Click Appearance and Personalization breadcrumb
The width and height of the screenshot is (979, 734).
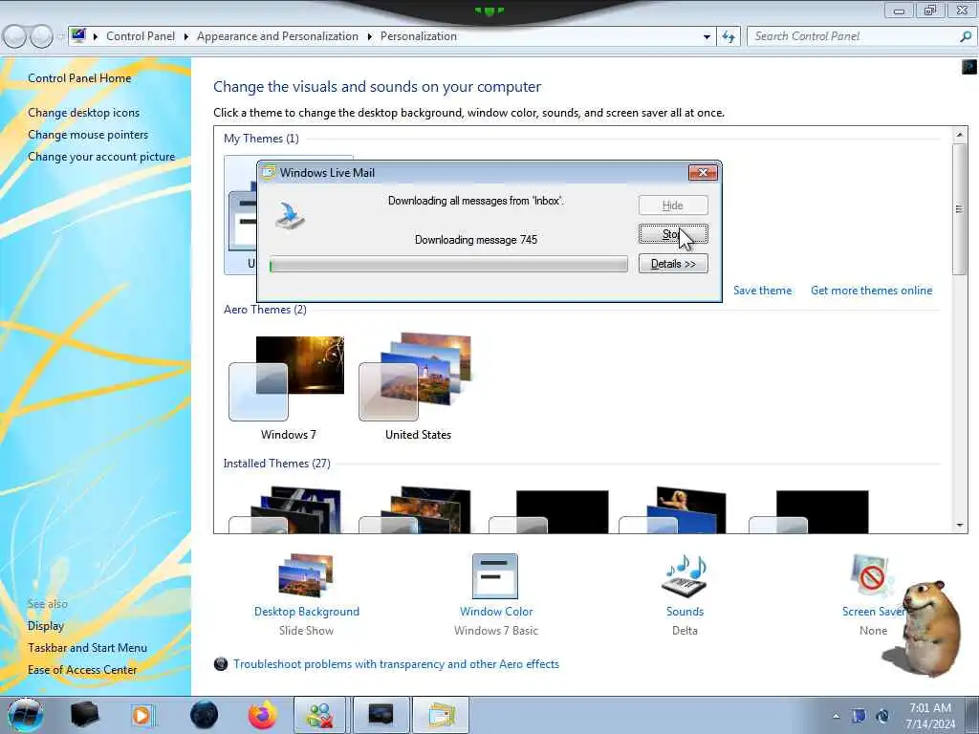coord(277,36)
